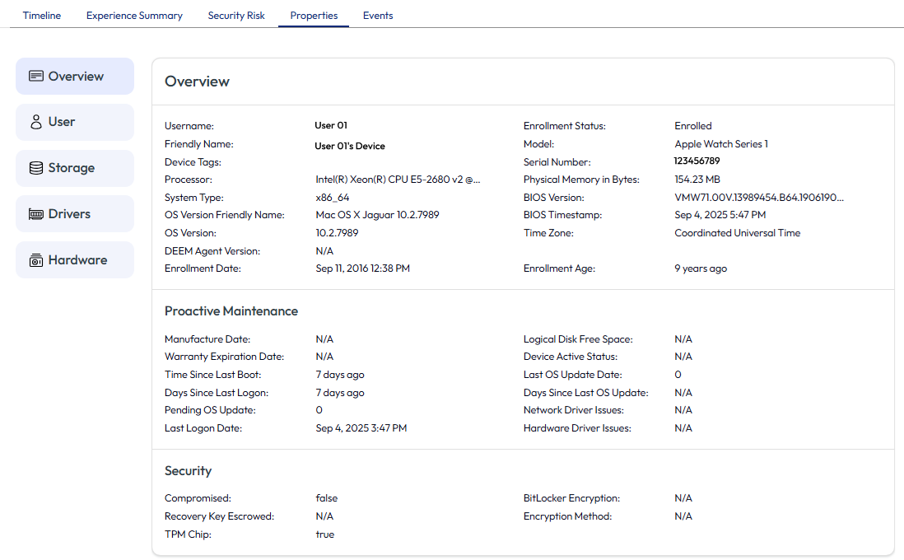904x560 pixels.
Task: Click the Logical Disk Free Space label
Action: (578, 339)
